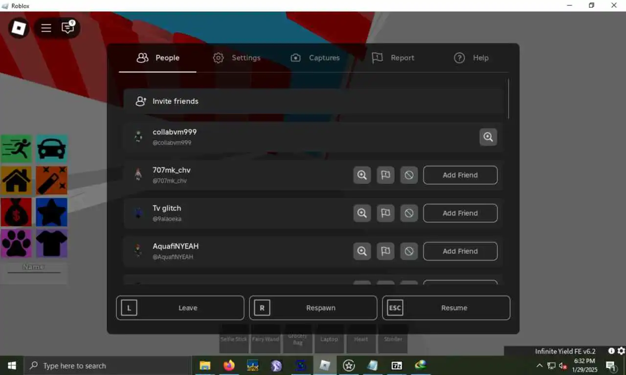Select the Laptop hotbar slot
The height and width of the screenshot is (375, 626).
(x=329, y=339)
